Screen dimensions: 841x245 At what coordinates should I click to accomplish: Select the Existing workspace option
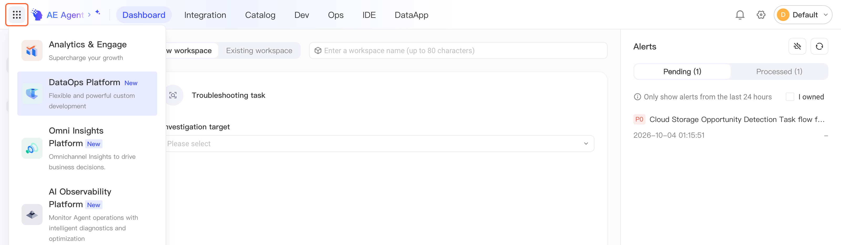259,51
